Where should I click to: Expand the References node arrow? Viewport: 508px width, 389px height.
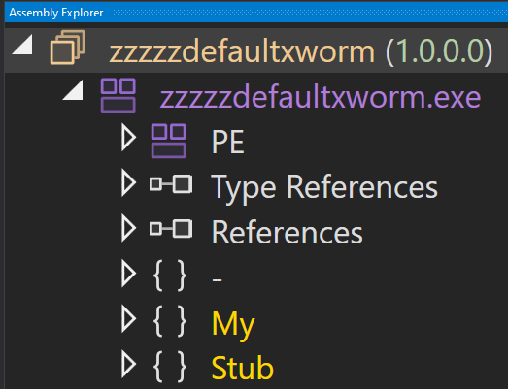[x=128, y=229]
